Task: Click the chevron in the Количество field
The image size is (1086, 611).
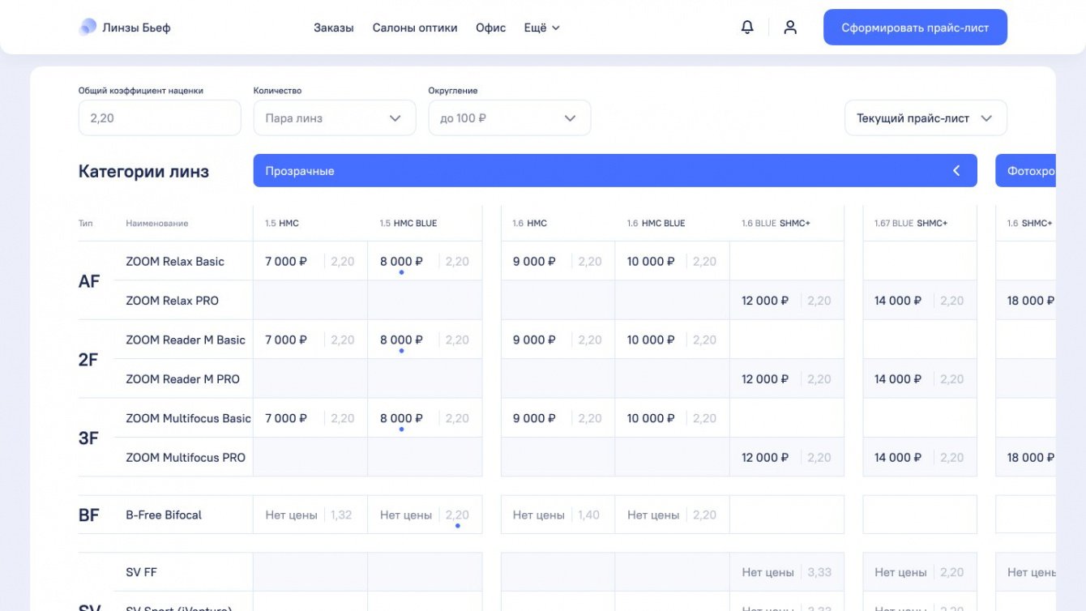Action: [395, 118]
